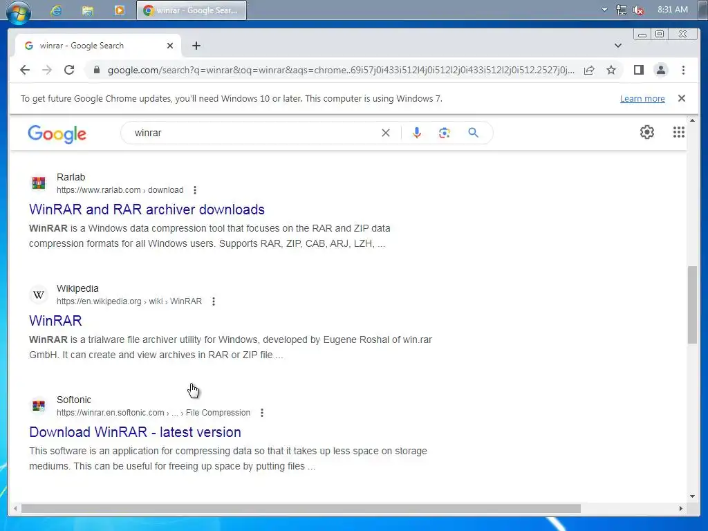Open WinRAR and RAR archiver downloads

[x=147, y=209]
